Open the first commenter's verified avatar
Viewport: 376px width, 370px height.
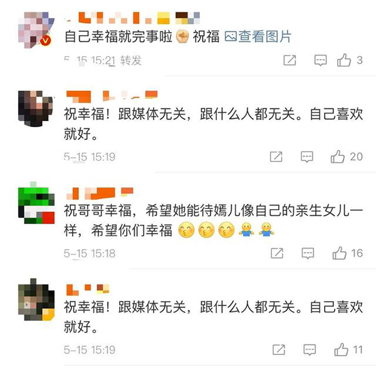coord(36,30)
